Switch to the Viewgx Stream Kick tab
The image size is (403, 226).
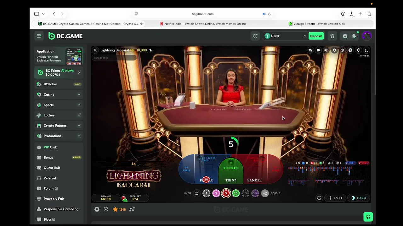(316, 24)
